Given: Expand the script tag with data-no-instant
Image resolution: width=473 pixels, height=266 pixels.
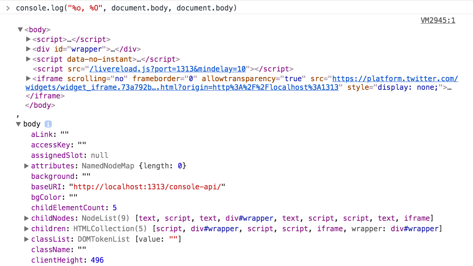Looking at the screenshot, I should [x=28, y=59].
